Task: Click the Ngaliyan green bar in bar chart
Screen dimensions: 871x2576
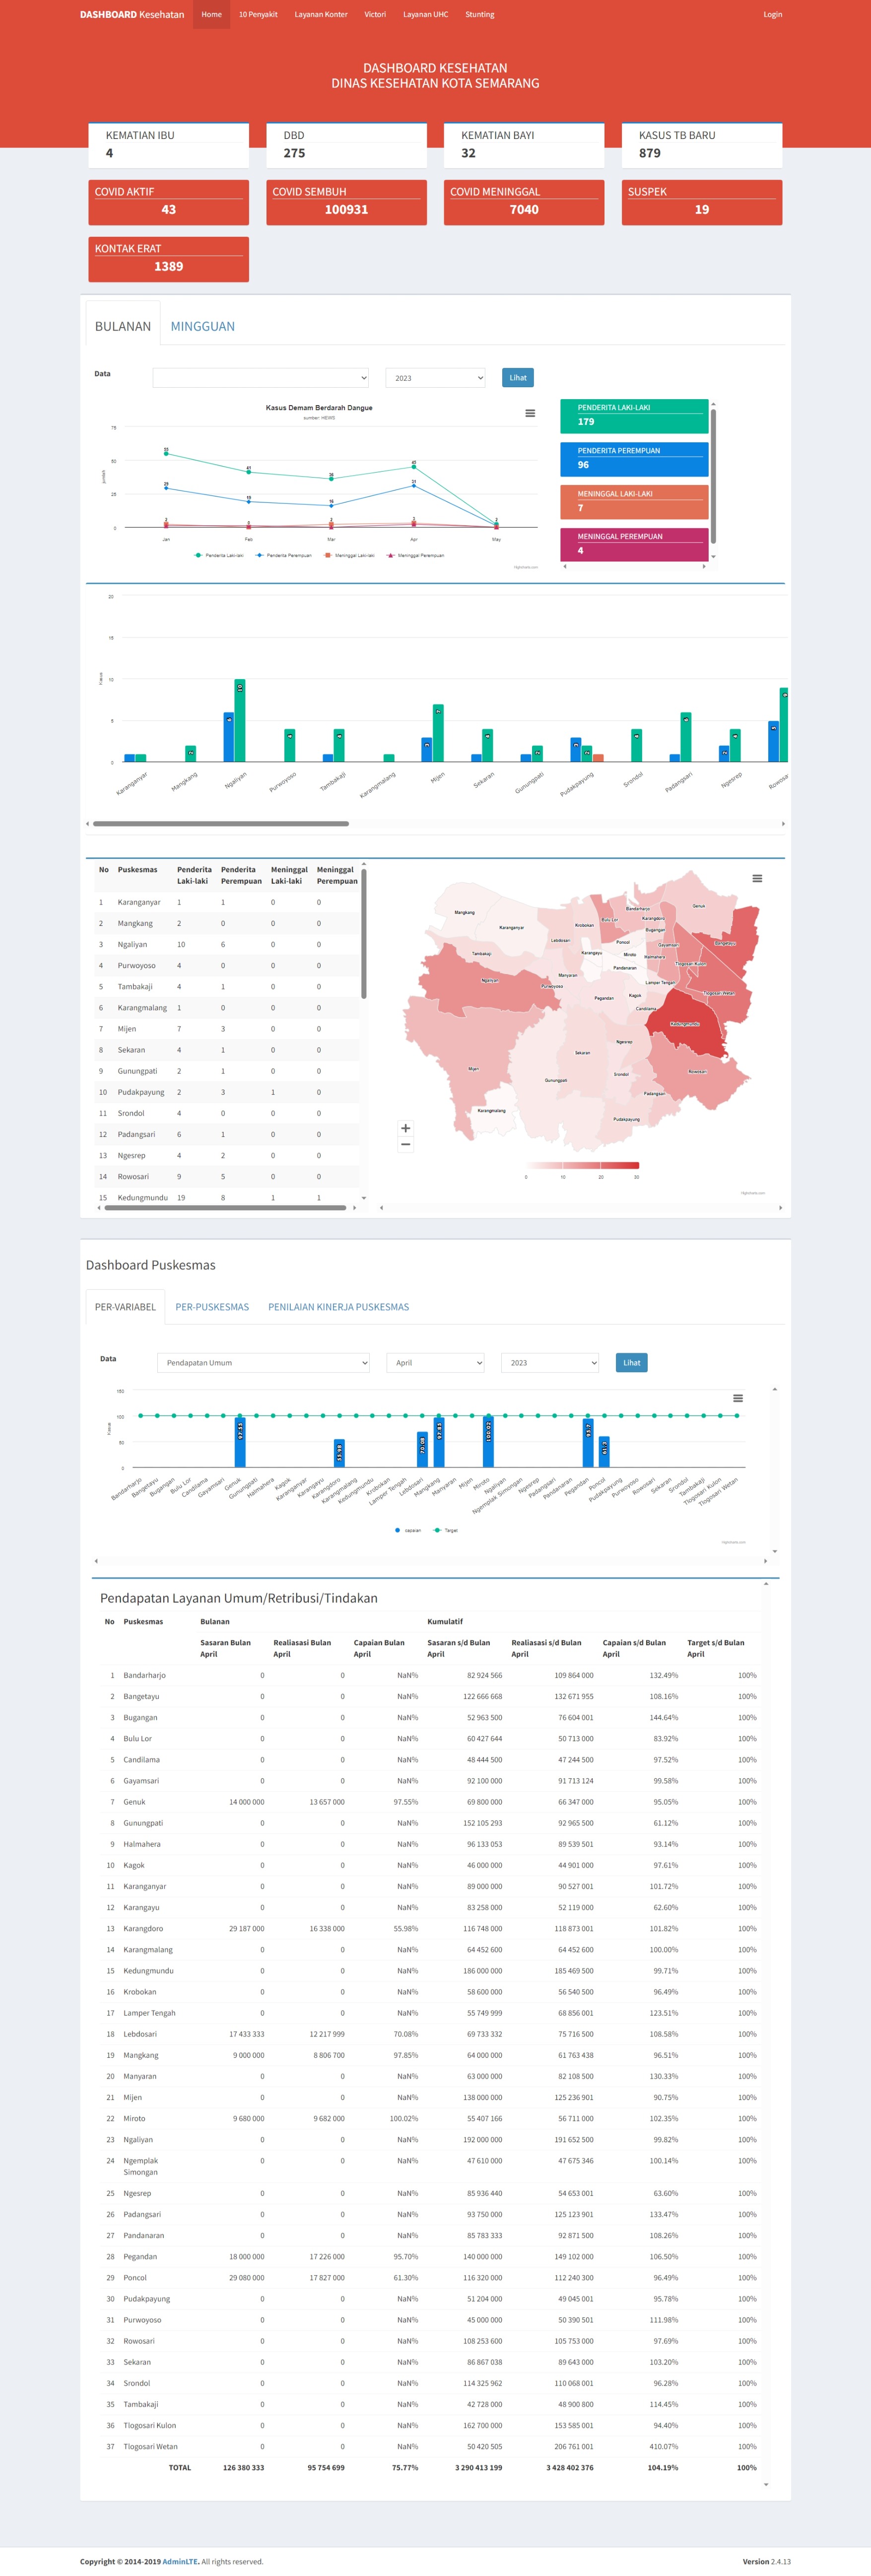Action: [x=240, y=720]
